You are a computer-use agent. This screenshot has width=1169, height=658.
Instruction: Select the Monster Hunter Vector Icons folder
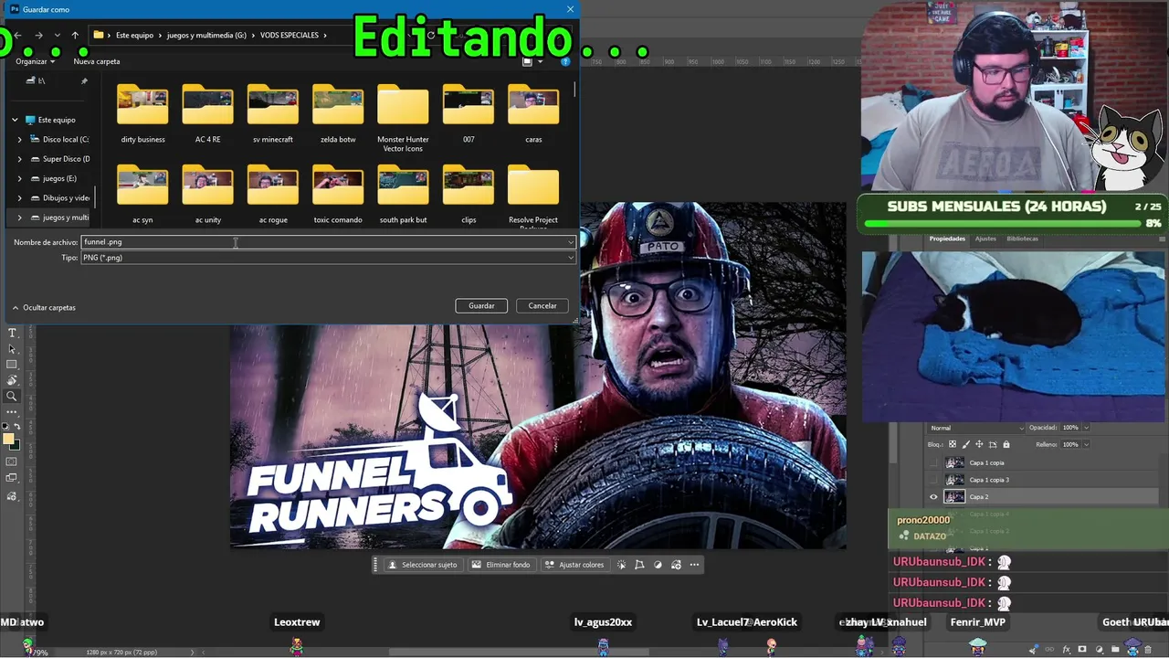point(403,119)
